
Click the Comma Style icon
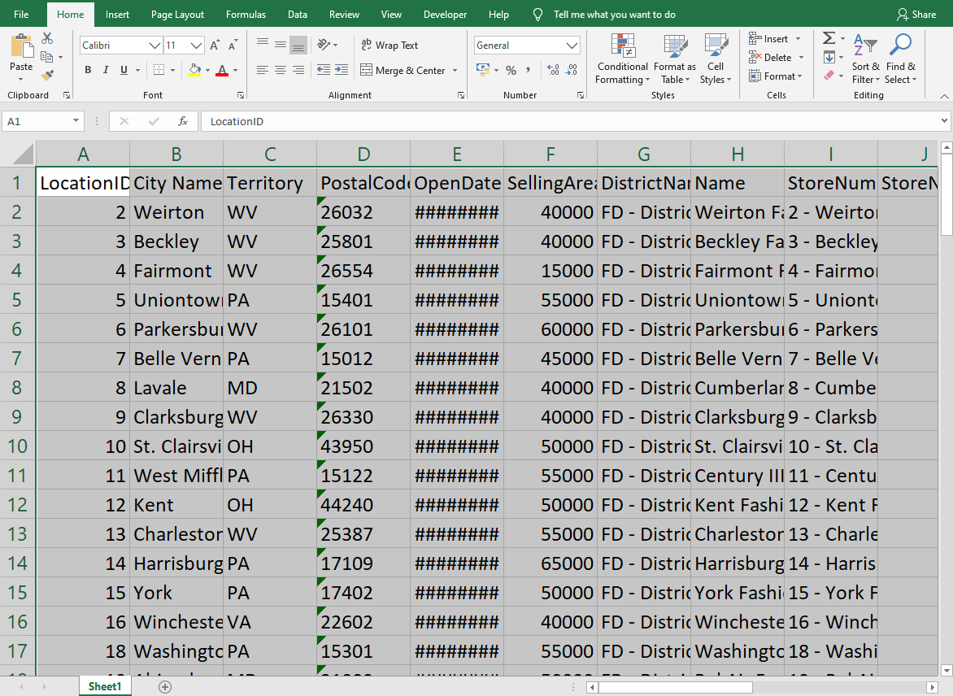coord(527,71)
